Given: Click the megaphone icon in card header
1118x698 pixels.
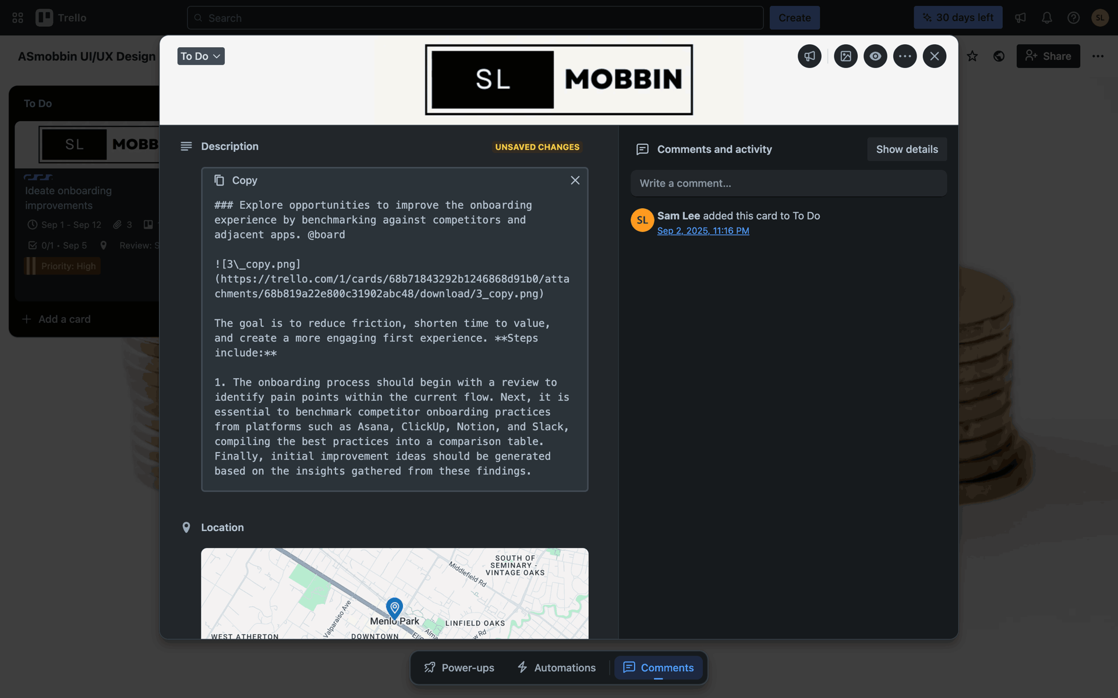Looking at the screenshot, I should (809, 56).
